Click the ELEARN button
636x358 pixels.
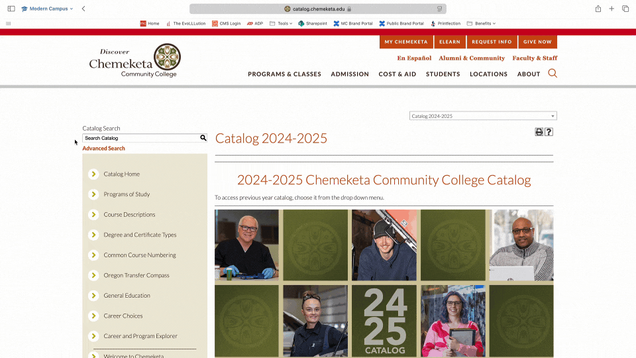(x=450, y=42)
